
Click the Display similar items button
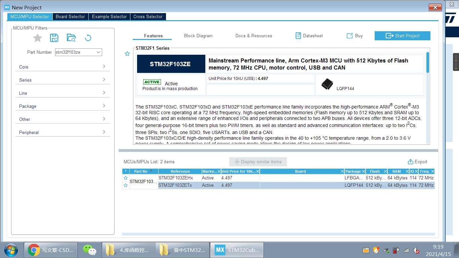258,162
